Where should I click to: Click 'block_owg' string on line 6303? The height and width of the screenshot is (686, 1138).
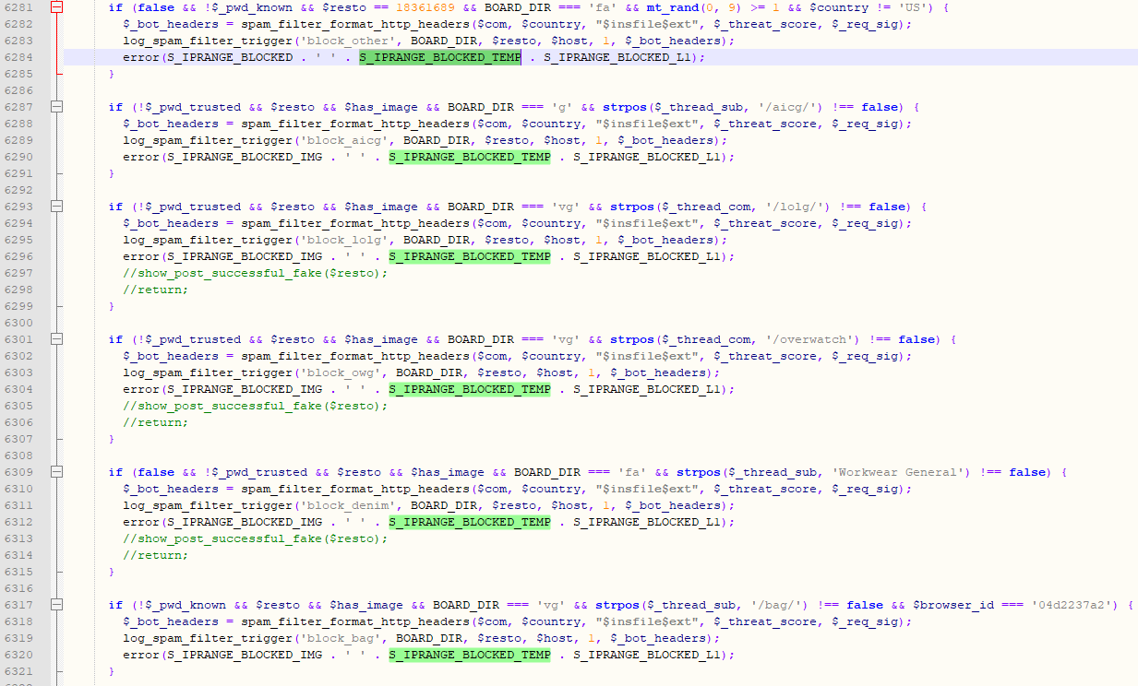point(341,373)
